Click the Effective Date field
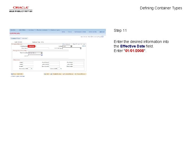The height and width of the screenshot is (144, 192). [31, 46]
